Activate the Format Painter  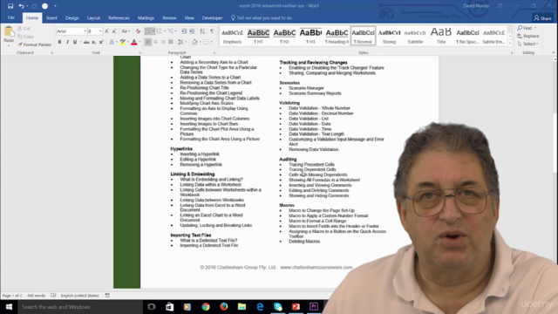[x=35, y=44]
